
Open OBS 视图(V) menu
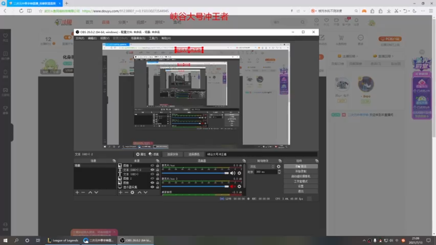pyautogui.click(x=105, y=38)
